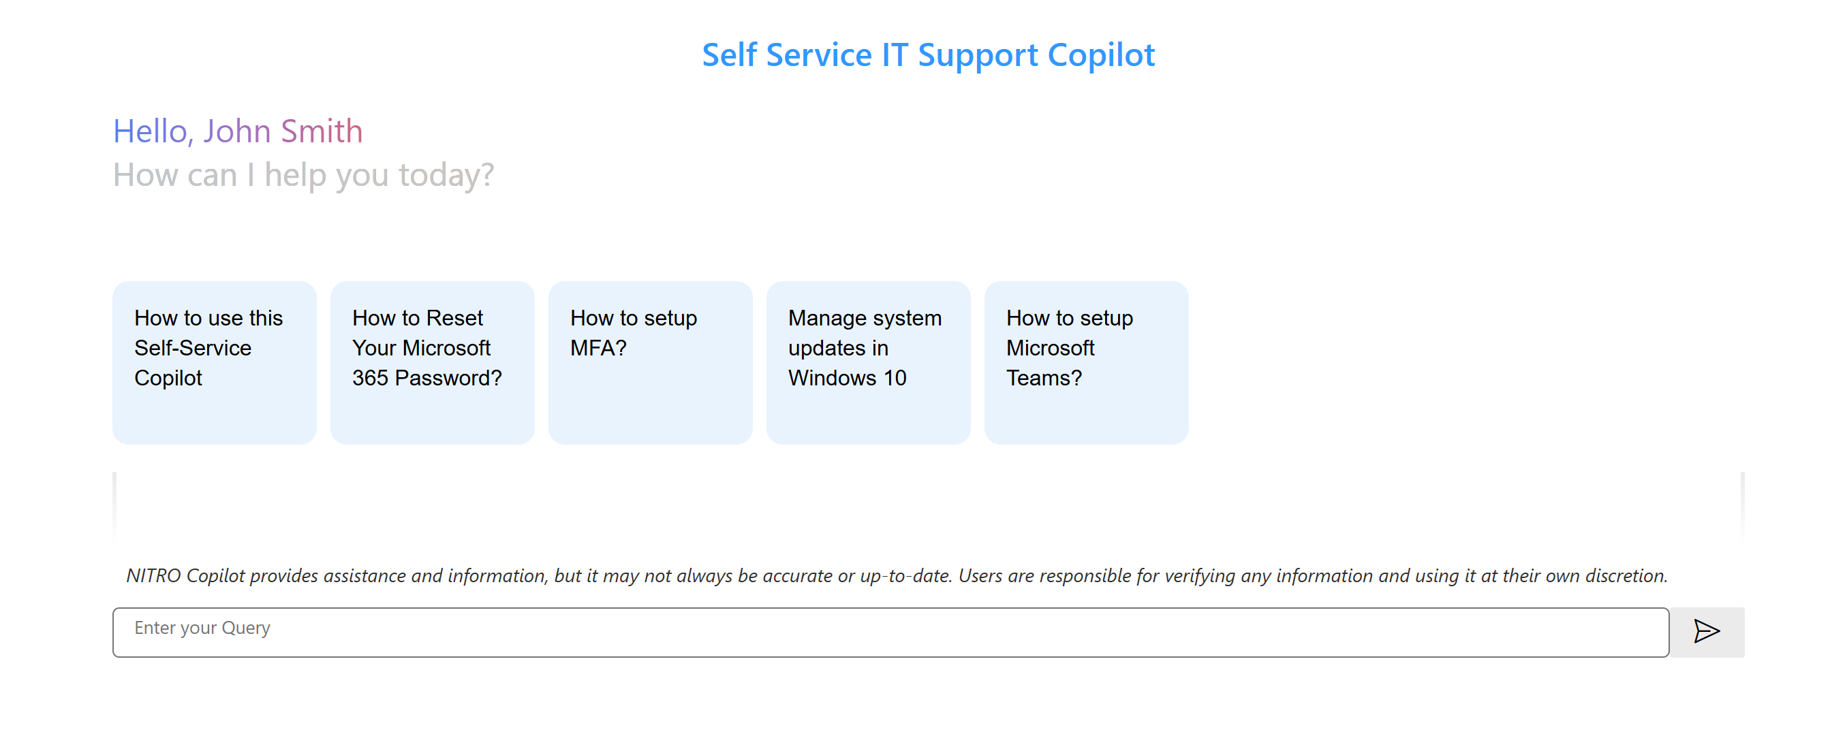This screenshot has height=734, width=1830.
Task: Select How to Reset Microsoft 365 Password card
Action: pos(432,362)
